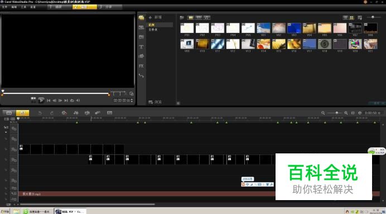This screenshot has height=214, width=386.
Task: Go to the step 1 Capture tab
Action: [60, 7]
